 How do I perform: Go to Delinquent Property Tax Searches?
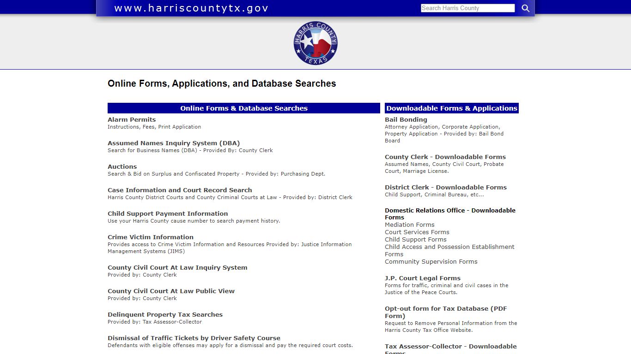tap(165, 314)
